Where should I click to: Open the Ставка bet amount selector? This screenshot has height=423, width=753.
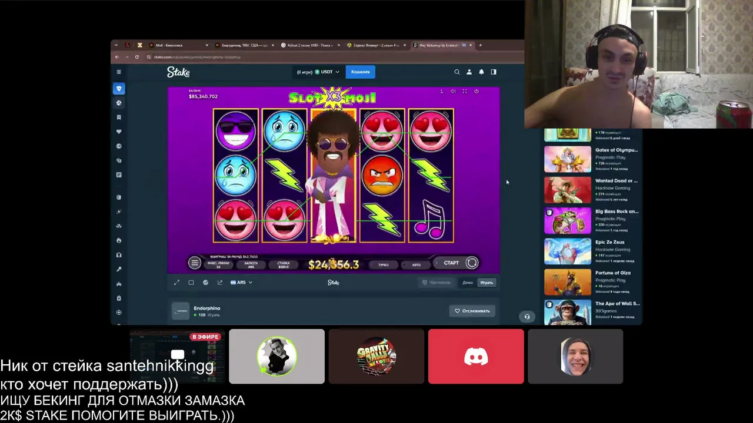[x=284, y=265]
